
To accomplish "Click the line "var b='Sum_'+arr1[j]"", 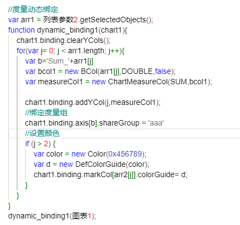I will 59,61.
